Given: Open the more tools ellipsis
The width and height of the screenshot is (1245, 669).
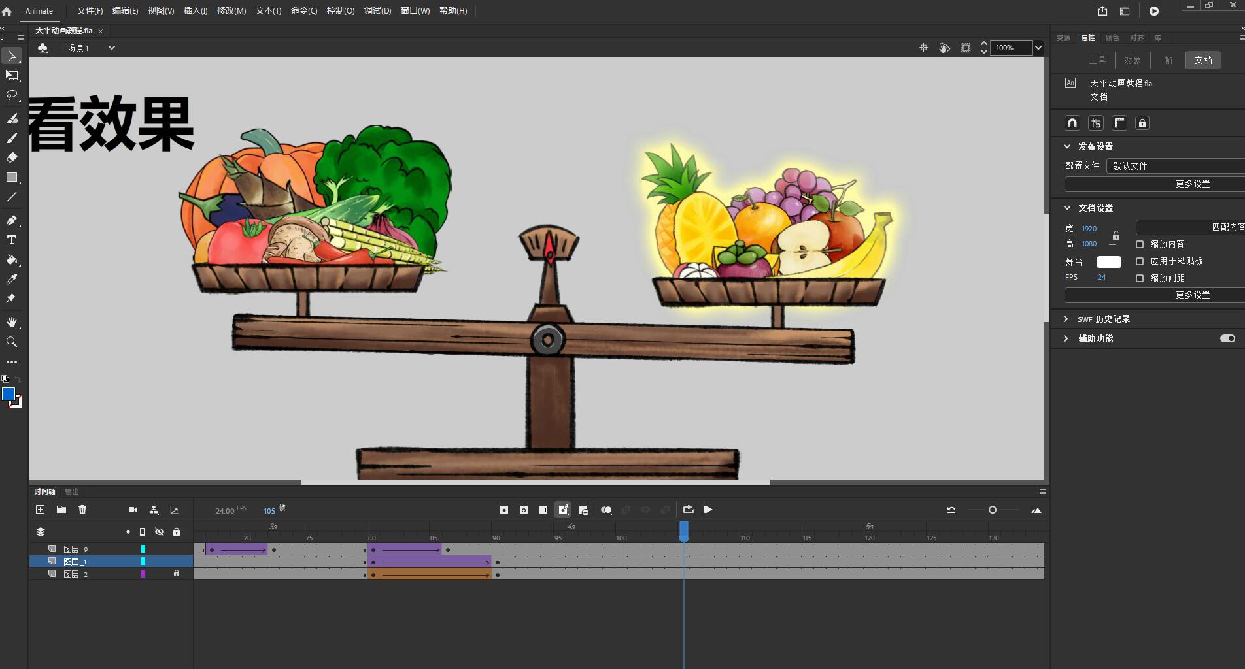Looking at the screenshot, I should 12,362.
